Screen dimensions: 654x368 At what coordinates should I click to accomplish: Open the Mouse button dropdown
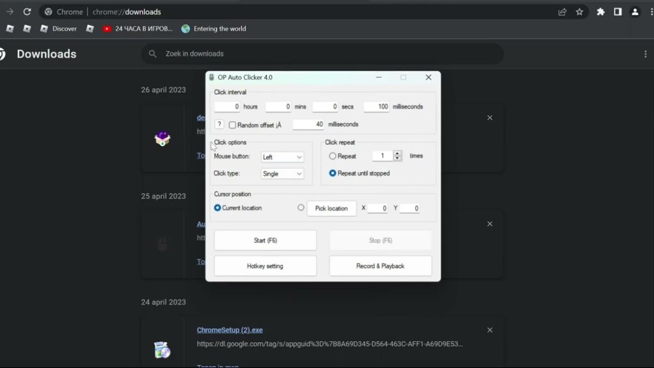point(282,157)
